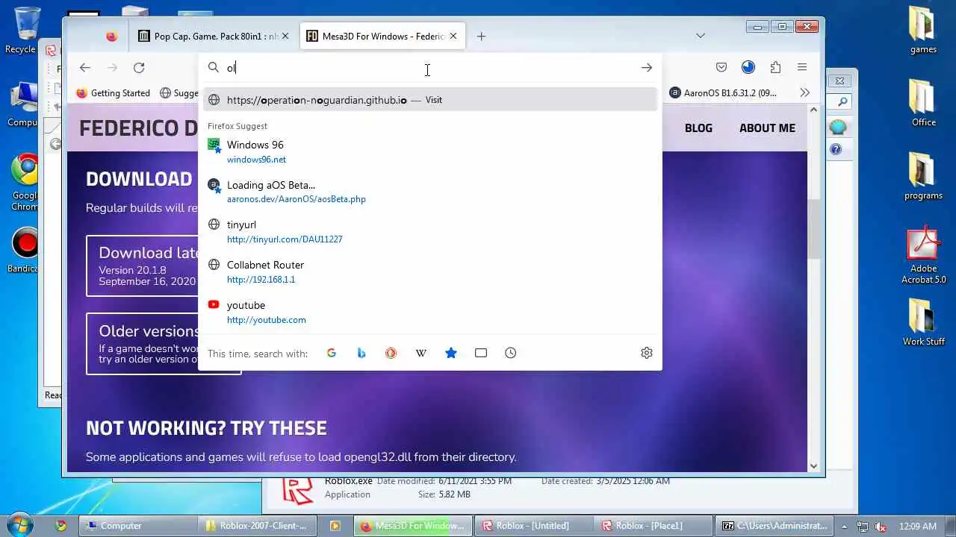
Task: Click the muted volume tray icon
Action: point(881,526)
